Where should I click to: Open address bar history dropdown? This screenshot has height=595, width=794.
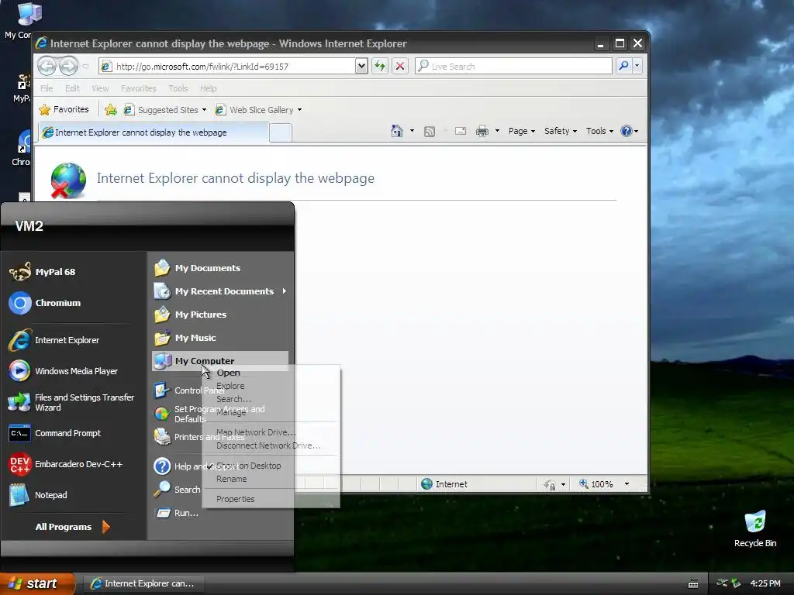pyautogui.click(x=361, y=66)
